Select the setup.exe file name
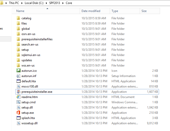Screen dimensions: 170x131 point(28,113)
